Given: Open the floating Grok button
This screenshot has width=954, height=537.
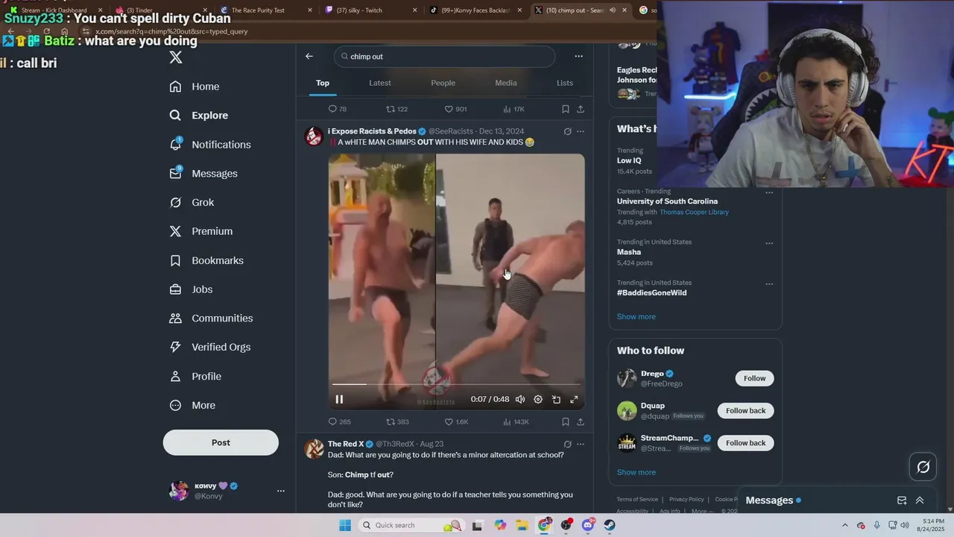Looking at the screenshot, I should point(923,467).
